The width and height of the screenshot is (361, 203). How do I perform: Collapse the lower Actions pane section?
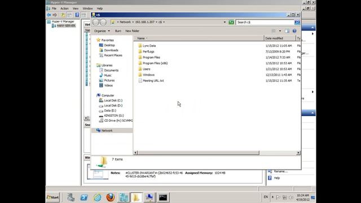pos(312,113)
